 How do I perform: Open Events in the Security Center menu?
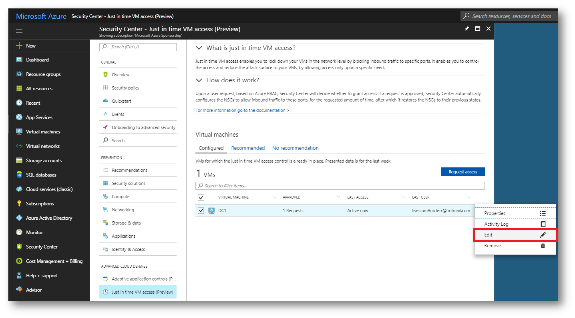138,114
